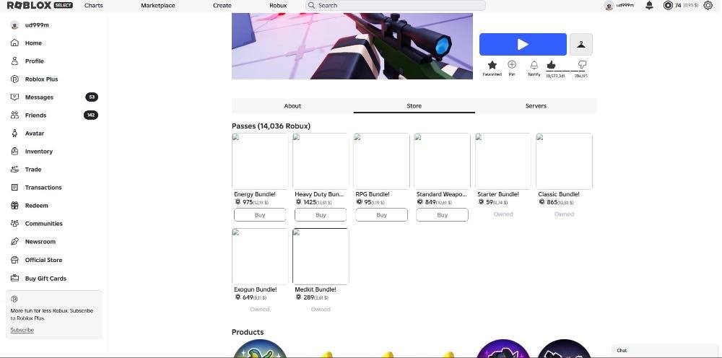Screen dimensions: 722x358
Task: Click the Transactions list icon in sidebar
Action: pyautogui.click(x=14, y=187)
